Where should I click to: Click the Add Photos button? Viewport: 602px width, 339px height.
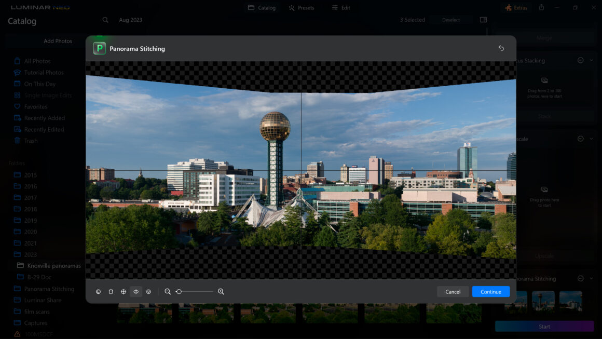[x=58, y=41]
